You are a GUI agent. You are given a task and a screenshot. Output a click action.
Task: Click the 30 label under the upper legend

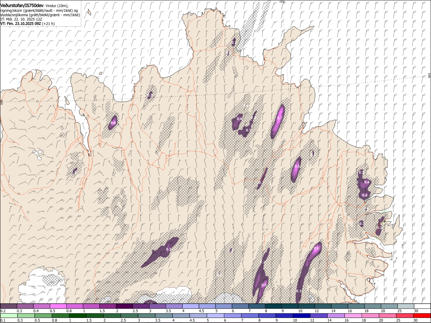pyautogui.click(x=416, y=311)
